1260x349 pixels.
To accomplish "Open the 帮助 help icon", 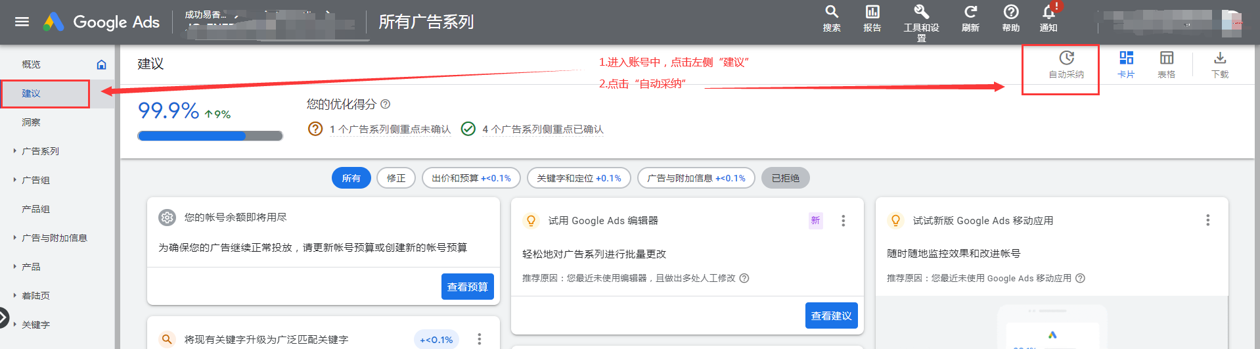I will tap(1011, 18).
